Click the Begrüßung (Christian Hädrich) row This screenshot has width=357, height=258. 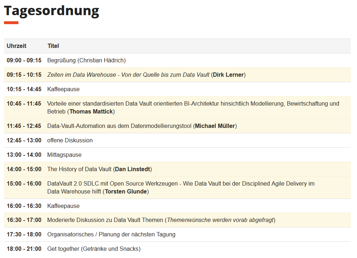[177, 61]
